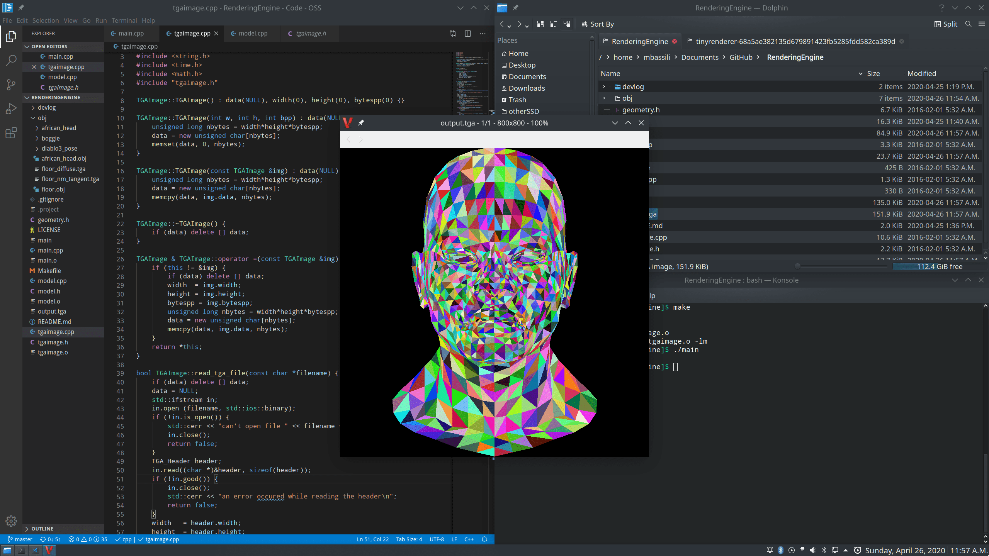
Task: Expand the RENDERINGENGINE project tree
Action: 27,97
